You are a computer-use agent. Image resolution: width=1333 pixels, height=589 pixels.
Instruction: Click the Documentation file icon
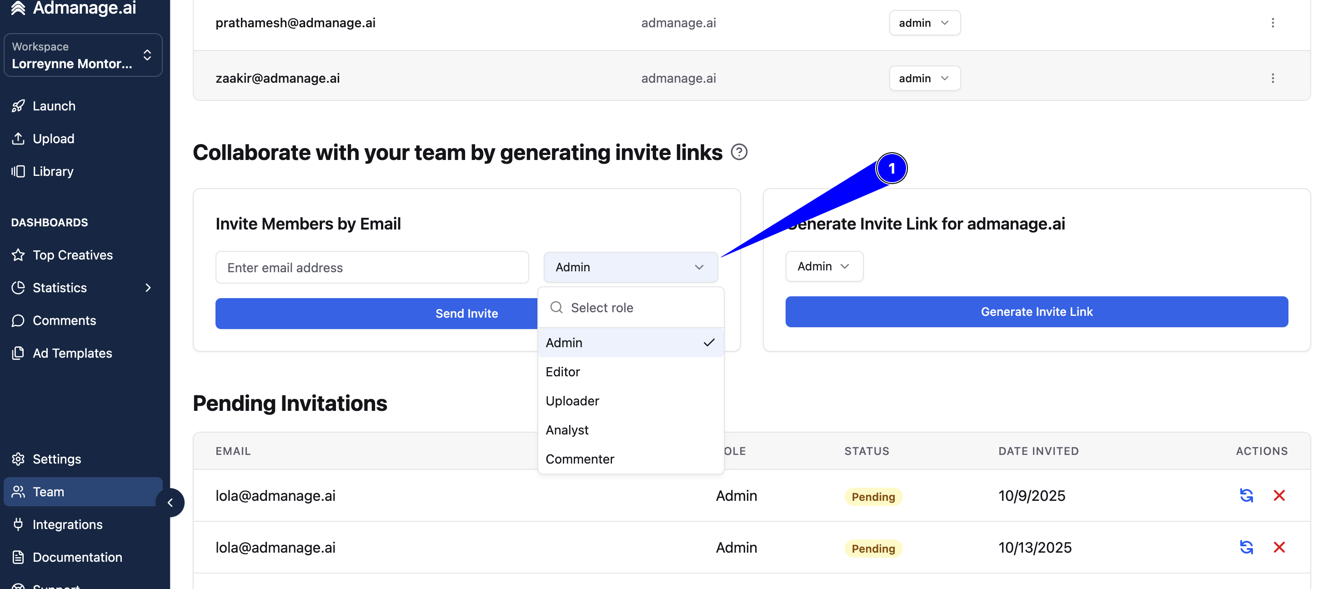point(18,558)
